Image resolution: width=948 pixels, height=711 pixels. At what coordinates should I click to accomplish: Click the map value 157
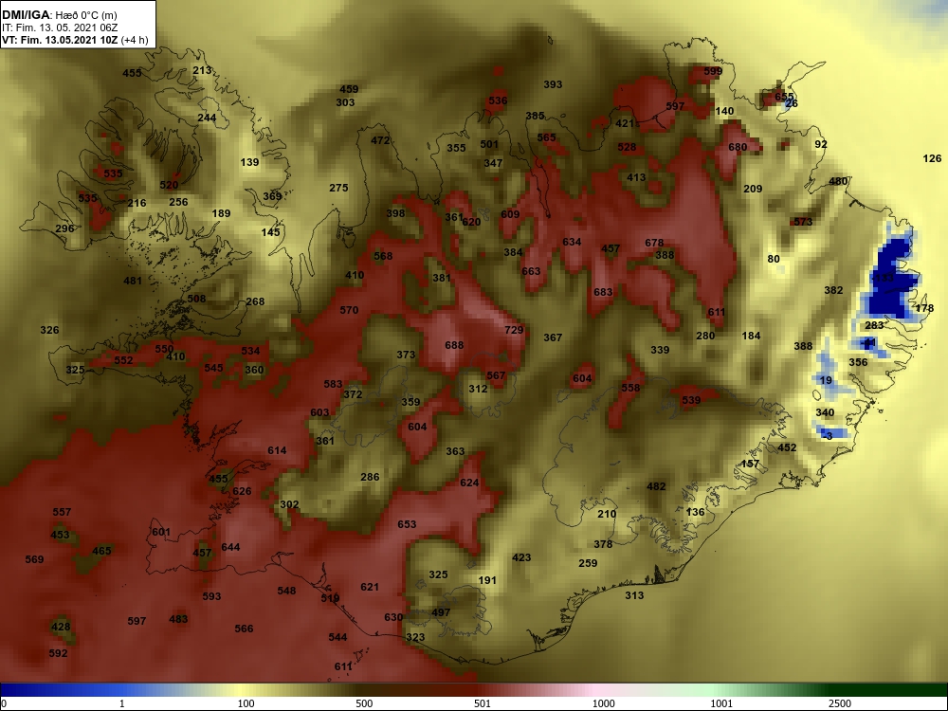pos(750,464)
